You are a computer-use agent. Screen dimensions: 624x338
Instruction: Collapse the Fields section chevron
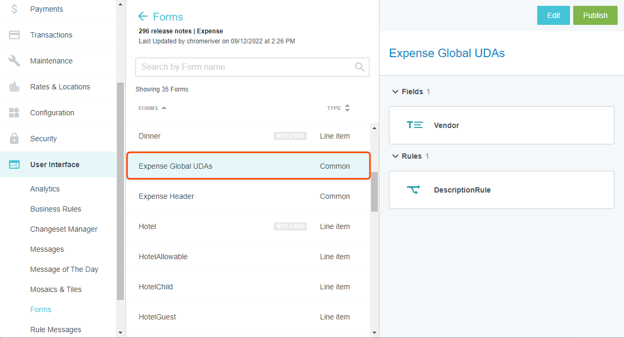click(x=395, y=92)
